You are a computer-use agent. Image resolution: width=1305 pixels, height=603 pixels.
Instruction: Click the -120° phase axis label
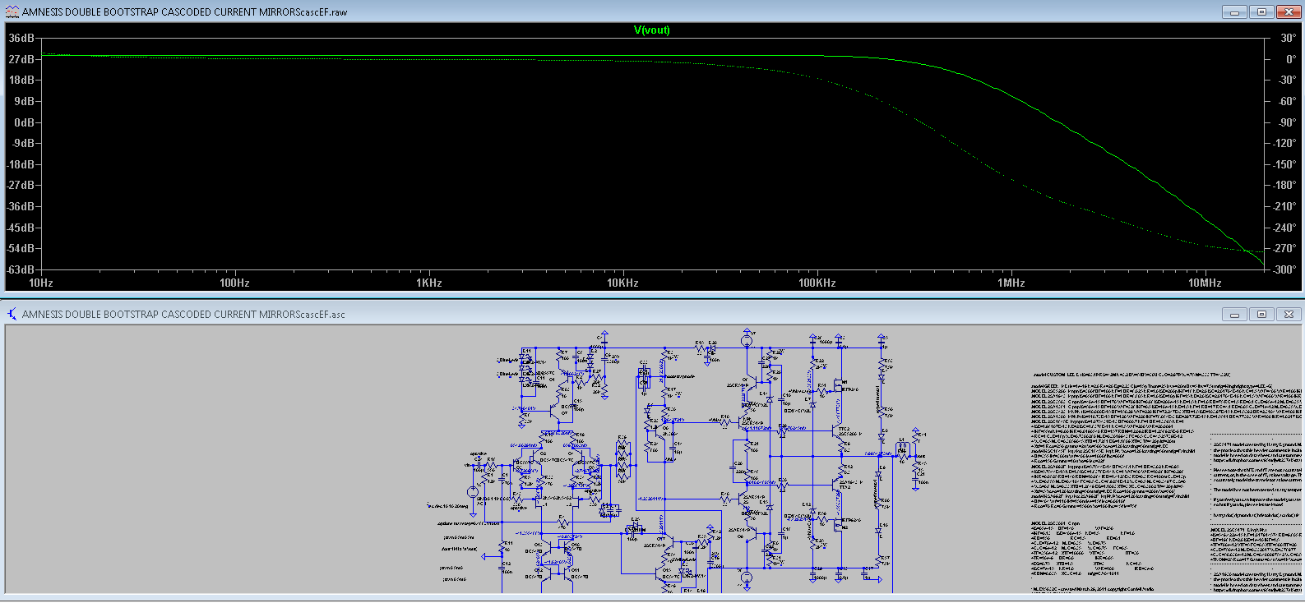(x=1284, y=143)
